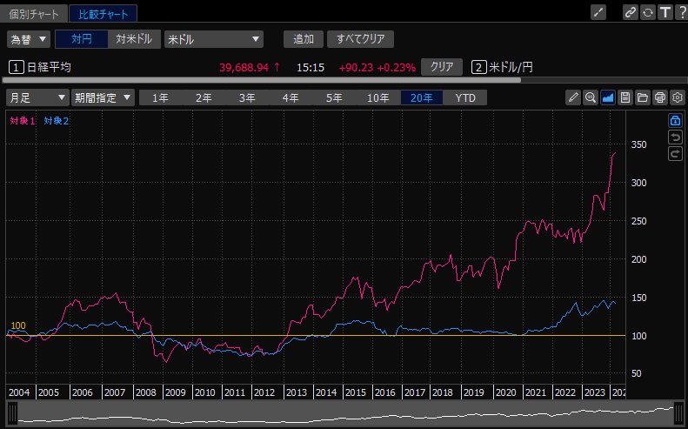This screenshot has height=429, width=688.
Task: Click the change value +90.23 +0.23%
Action: pyautogui.click(x=377, y=67)
